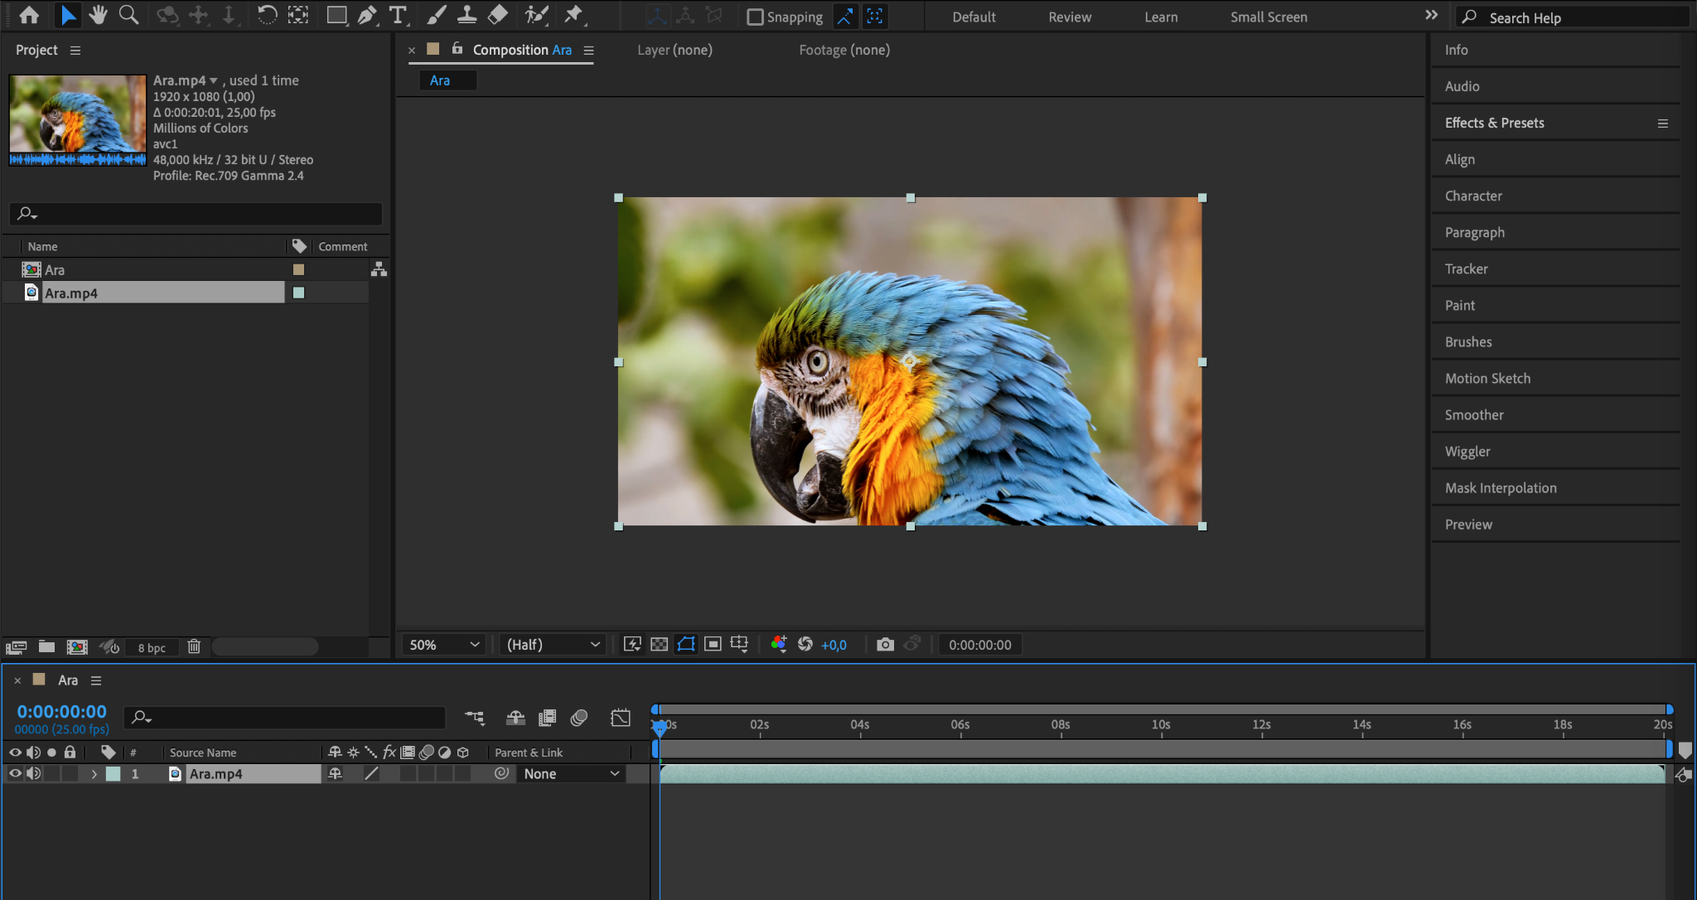Select the Hand tool
The width and height of the screenshot is (1697, 900).
click(99, 15)
